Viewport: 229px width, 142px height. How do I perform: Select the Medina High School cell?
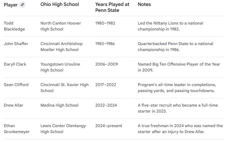(x=59, y=105)
